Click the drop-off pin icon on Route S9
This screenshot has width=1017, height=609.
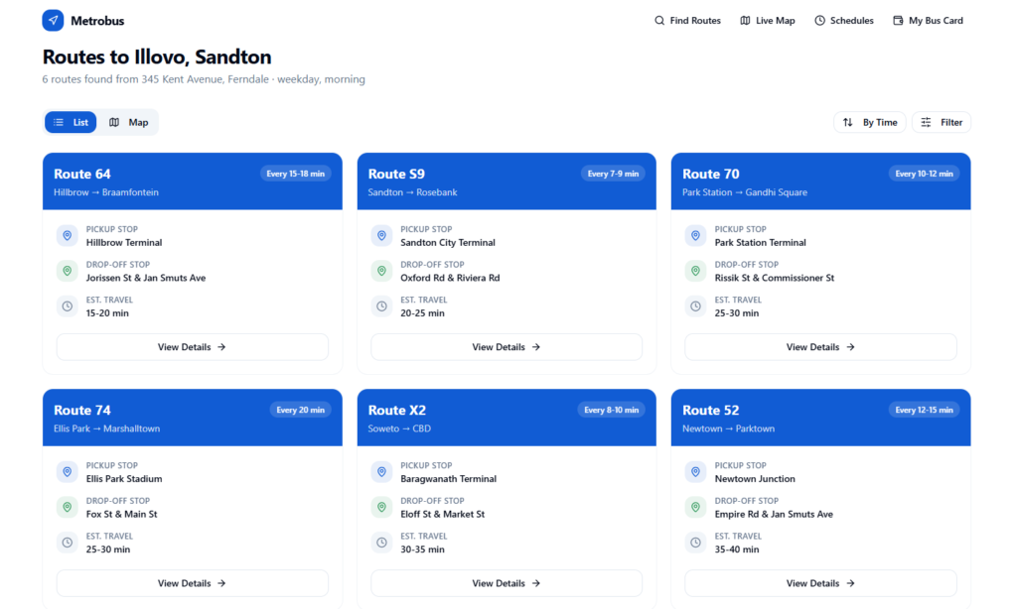tap(381, 271)
